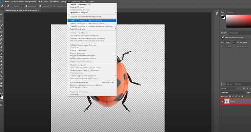The image size is (251, 132).
Task: Toggle pixel layer filter in Layers panel
Action: click(244, 88)
